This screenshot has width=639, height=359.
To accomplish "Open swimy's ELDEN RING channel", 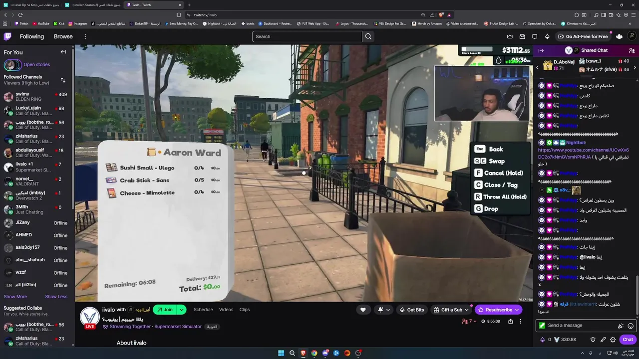I will pos(36,96).
